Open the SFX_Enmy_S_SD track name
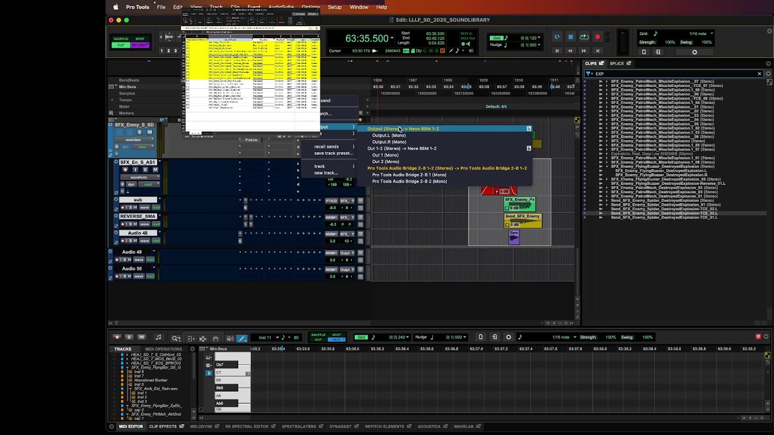Image resolution: width=774 pixels, height=435 pixels. [x=134, y=125]
